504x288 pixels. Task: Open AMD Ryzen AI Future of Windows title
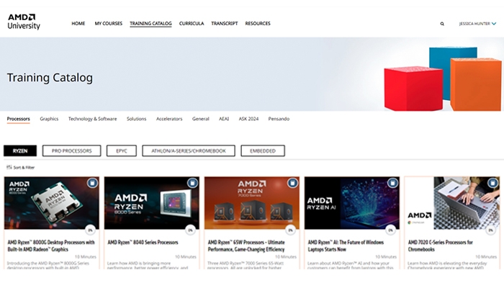click(346, 246)
